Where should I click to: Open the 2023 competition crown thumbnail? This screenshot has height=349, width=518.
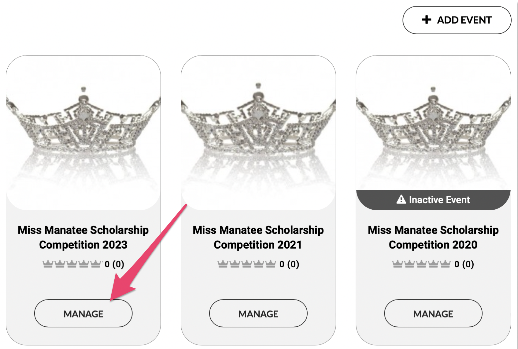point(83,132)
